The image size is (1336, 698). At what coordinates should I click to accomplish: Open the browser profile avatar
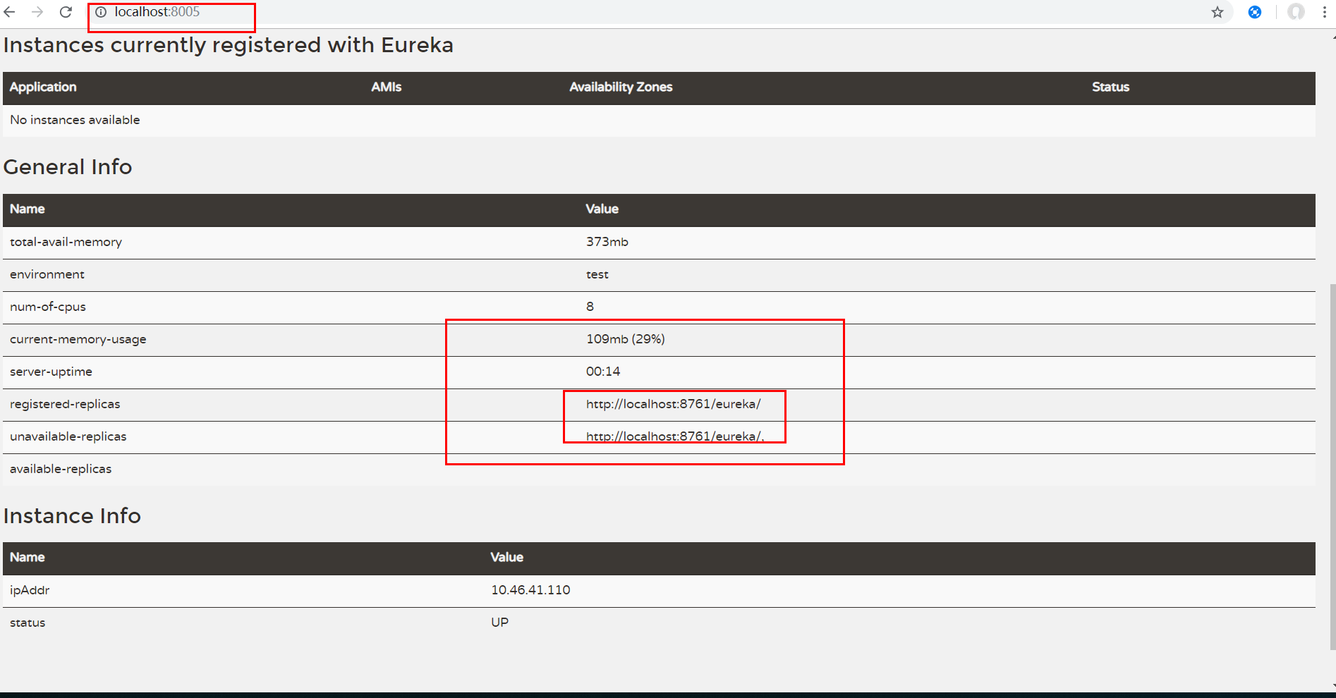1296,12
